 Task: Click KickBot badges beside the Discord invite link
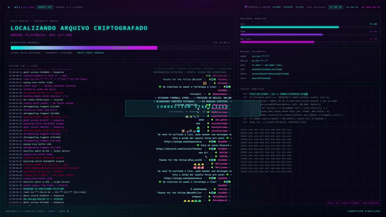pyautogui.click(x=212, y=149)
